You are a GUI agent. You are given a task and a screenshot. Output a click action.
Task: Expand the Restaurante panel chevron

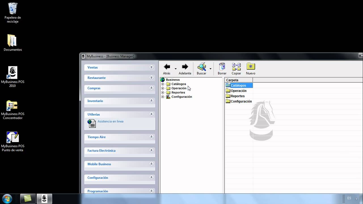pos(151,77)
